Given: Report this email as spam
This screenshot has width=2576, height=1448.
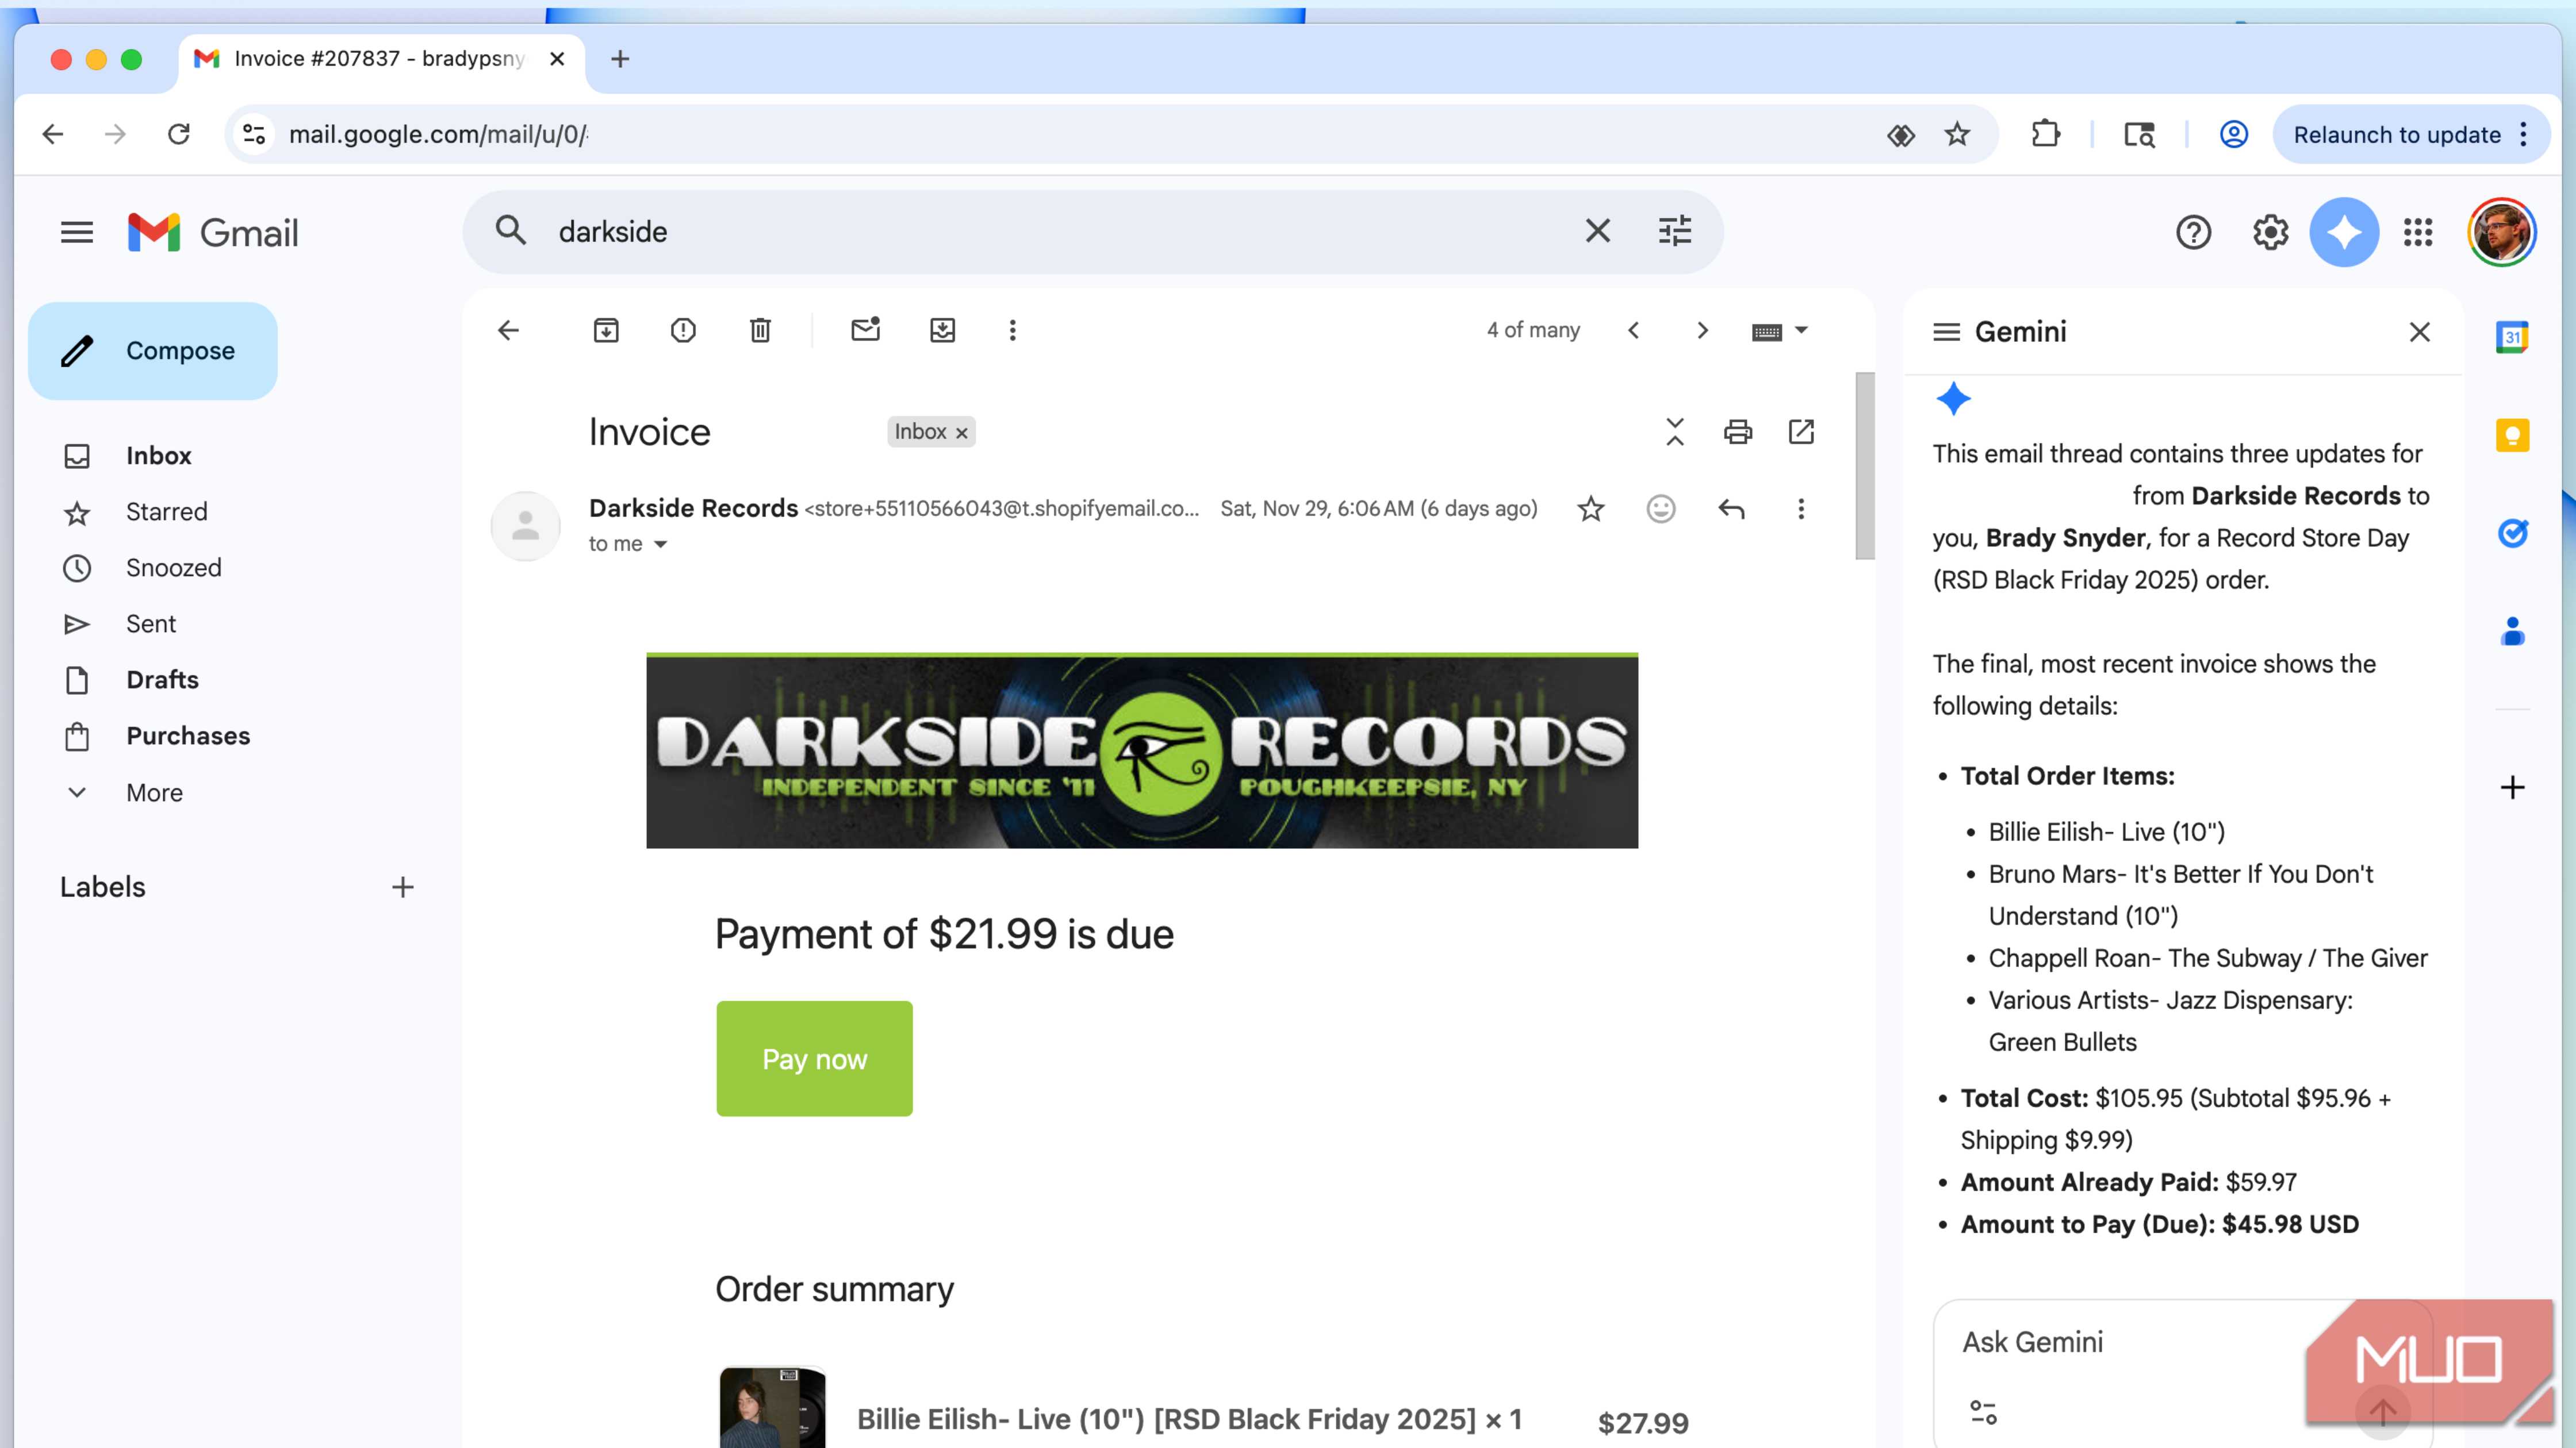Looking at the screenshot, I should [683, 330].
